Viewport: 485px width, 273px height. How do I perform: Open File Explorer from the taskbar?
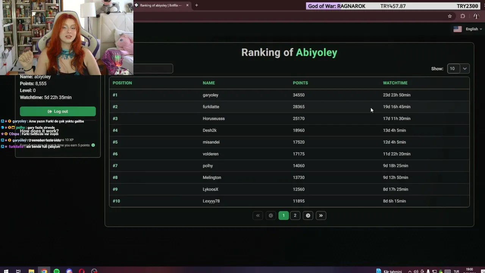point(31,271)
